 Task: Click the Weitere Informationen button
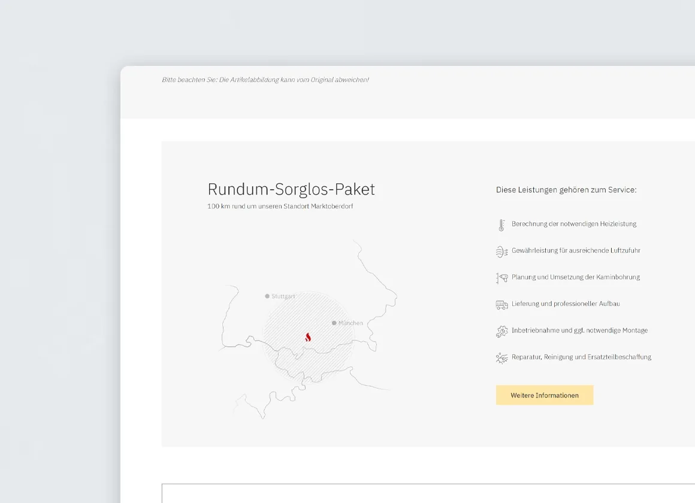pyautogui.click(x=544, y=395)
